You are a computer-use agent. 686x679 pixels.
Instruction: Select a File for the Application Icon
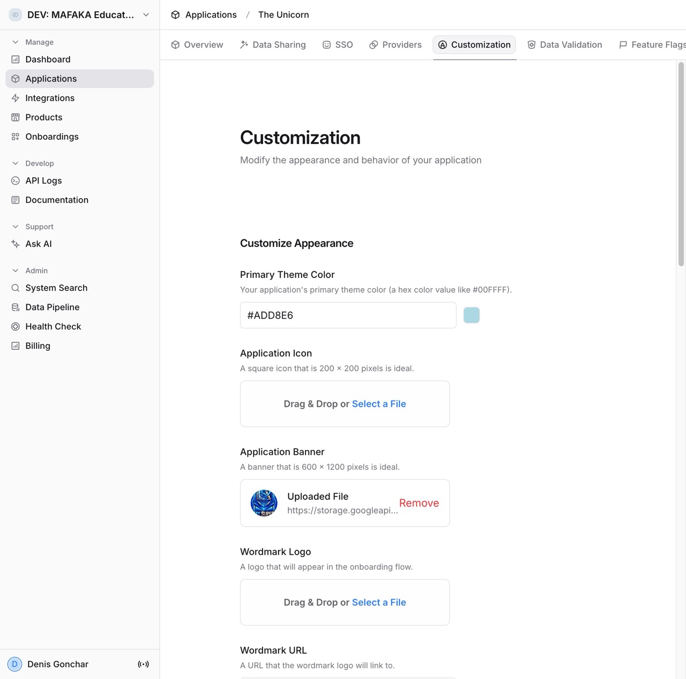coord(379,404)
